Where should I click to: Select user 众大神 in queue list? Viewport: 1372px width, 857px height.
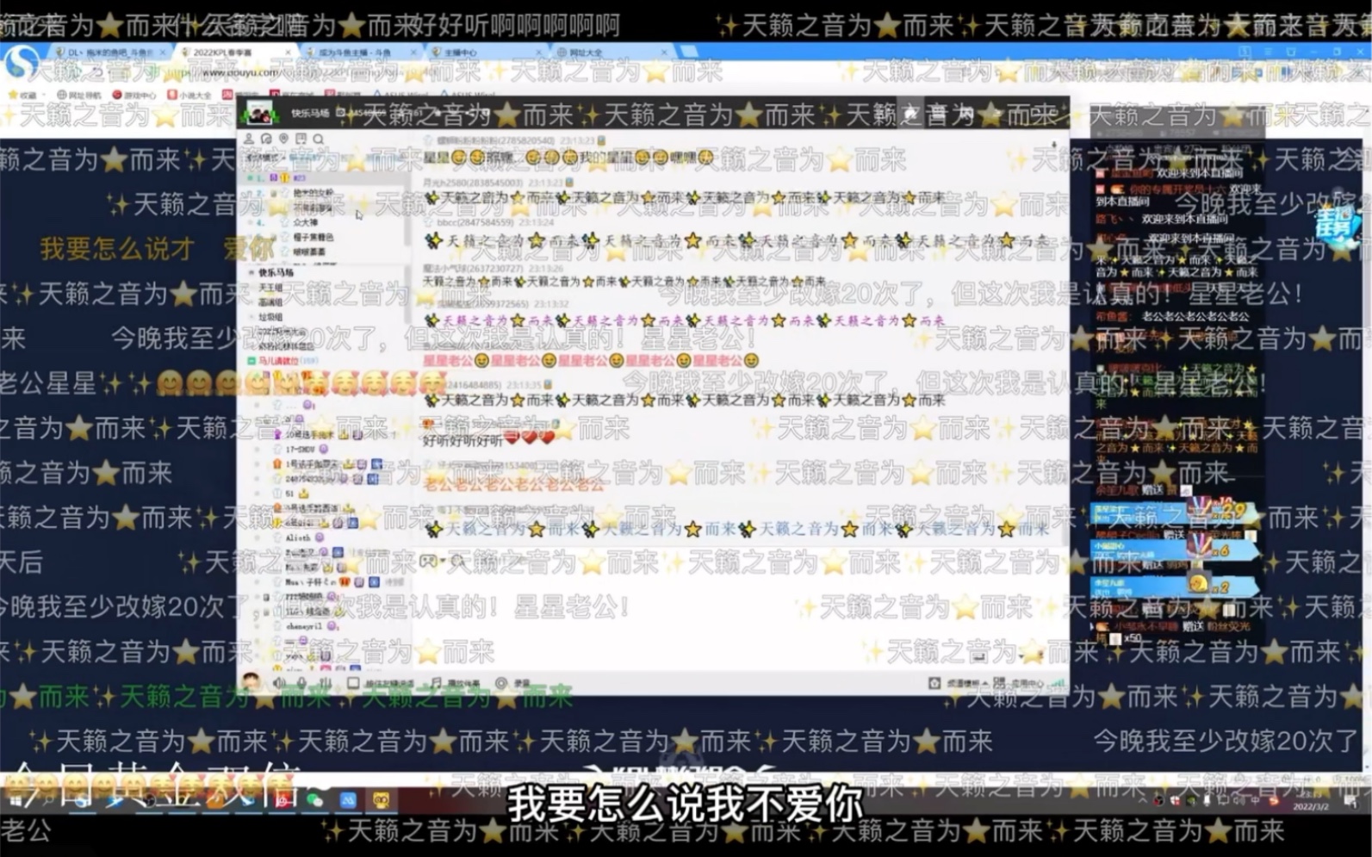306,222
